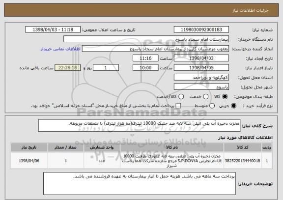Screen dimensions: 283x200
Task: Click the اطلاعات کالاهای مورد نیاز section heading
Action: 245,138
